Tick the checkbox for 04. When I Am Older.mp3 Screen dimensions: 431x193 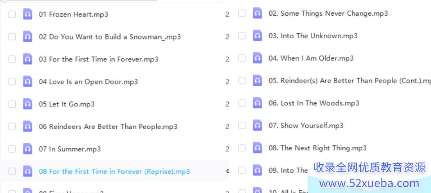[242, 58]
